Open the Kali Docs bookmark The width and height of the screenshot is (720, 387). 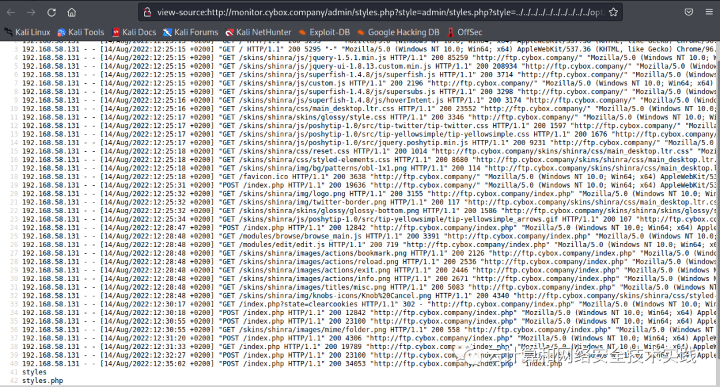tap(134, 32)
